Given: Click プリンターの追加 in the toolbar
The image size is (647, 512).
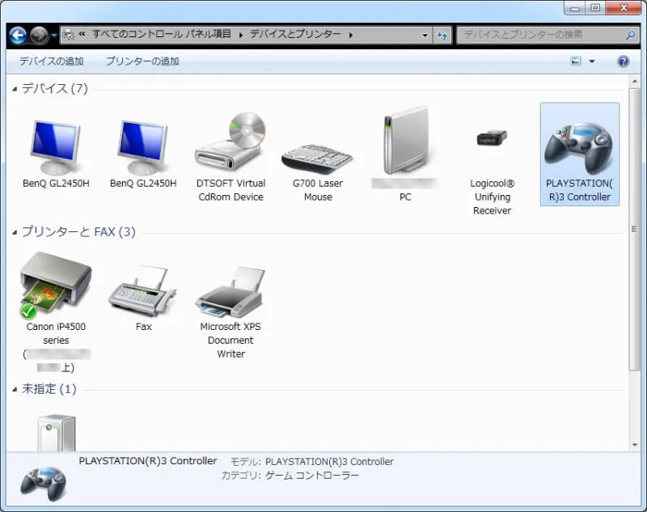Looking at the screenshot, I should point(142,61).
